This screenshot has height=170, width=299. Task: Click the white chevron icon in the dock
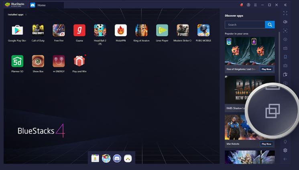pos(128,158)
